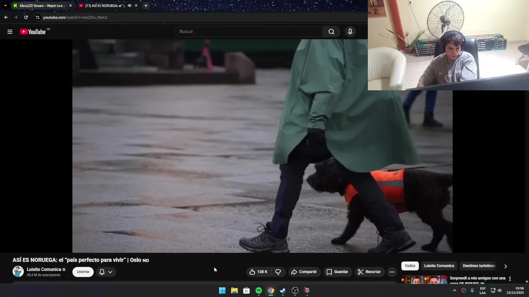529x297 pixels.
Task: Click the video title ASÍ ES NORUEGA
Action: [81, 260]
